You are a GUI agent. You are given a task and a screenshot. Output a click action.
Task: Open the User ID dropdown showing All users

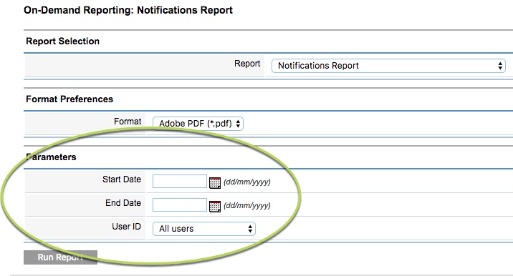click(x=204, y=229)
